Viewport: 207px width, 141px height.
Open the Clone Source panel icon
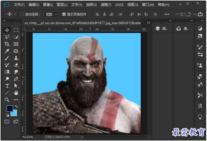200,65
